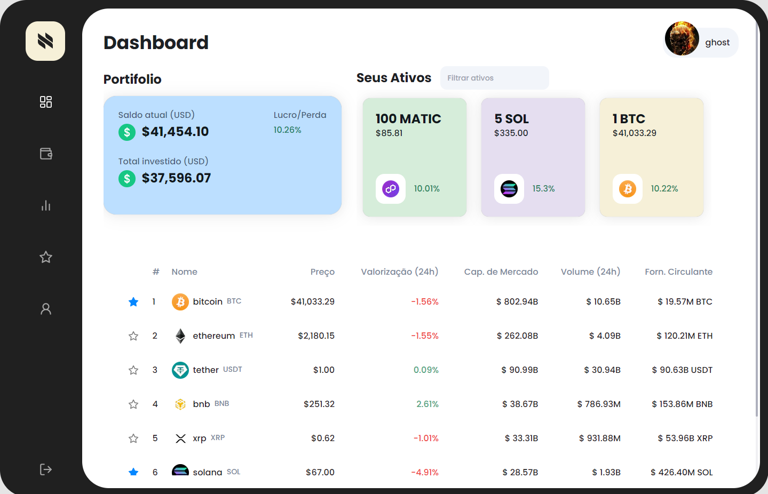The width and height of the screenshot is (768, 494).
Task: Open the wallet icon in sidebar
Action: 46,154
